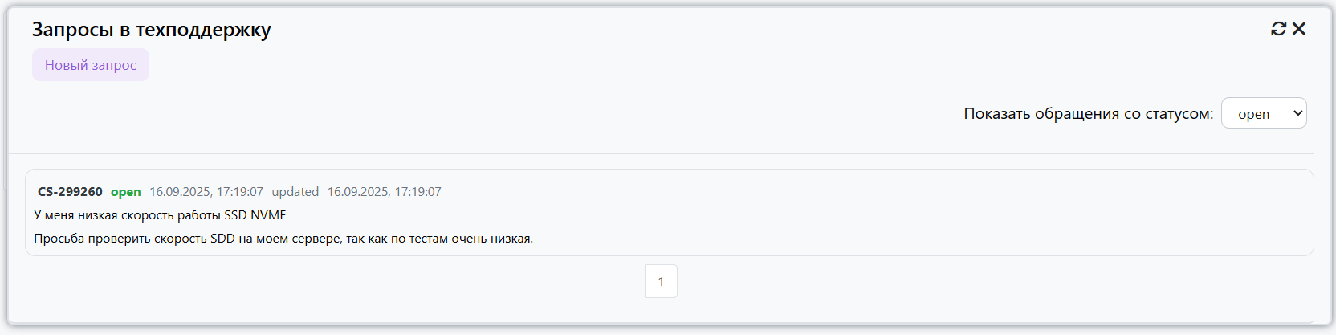Click the ticket description starting with Просьба проверить
The width and height of the screenshot is (1336, 335).
click(x=283, y=239)
